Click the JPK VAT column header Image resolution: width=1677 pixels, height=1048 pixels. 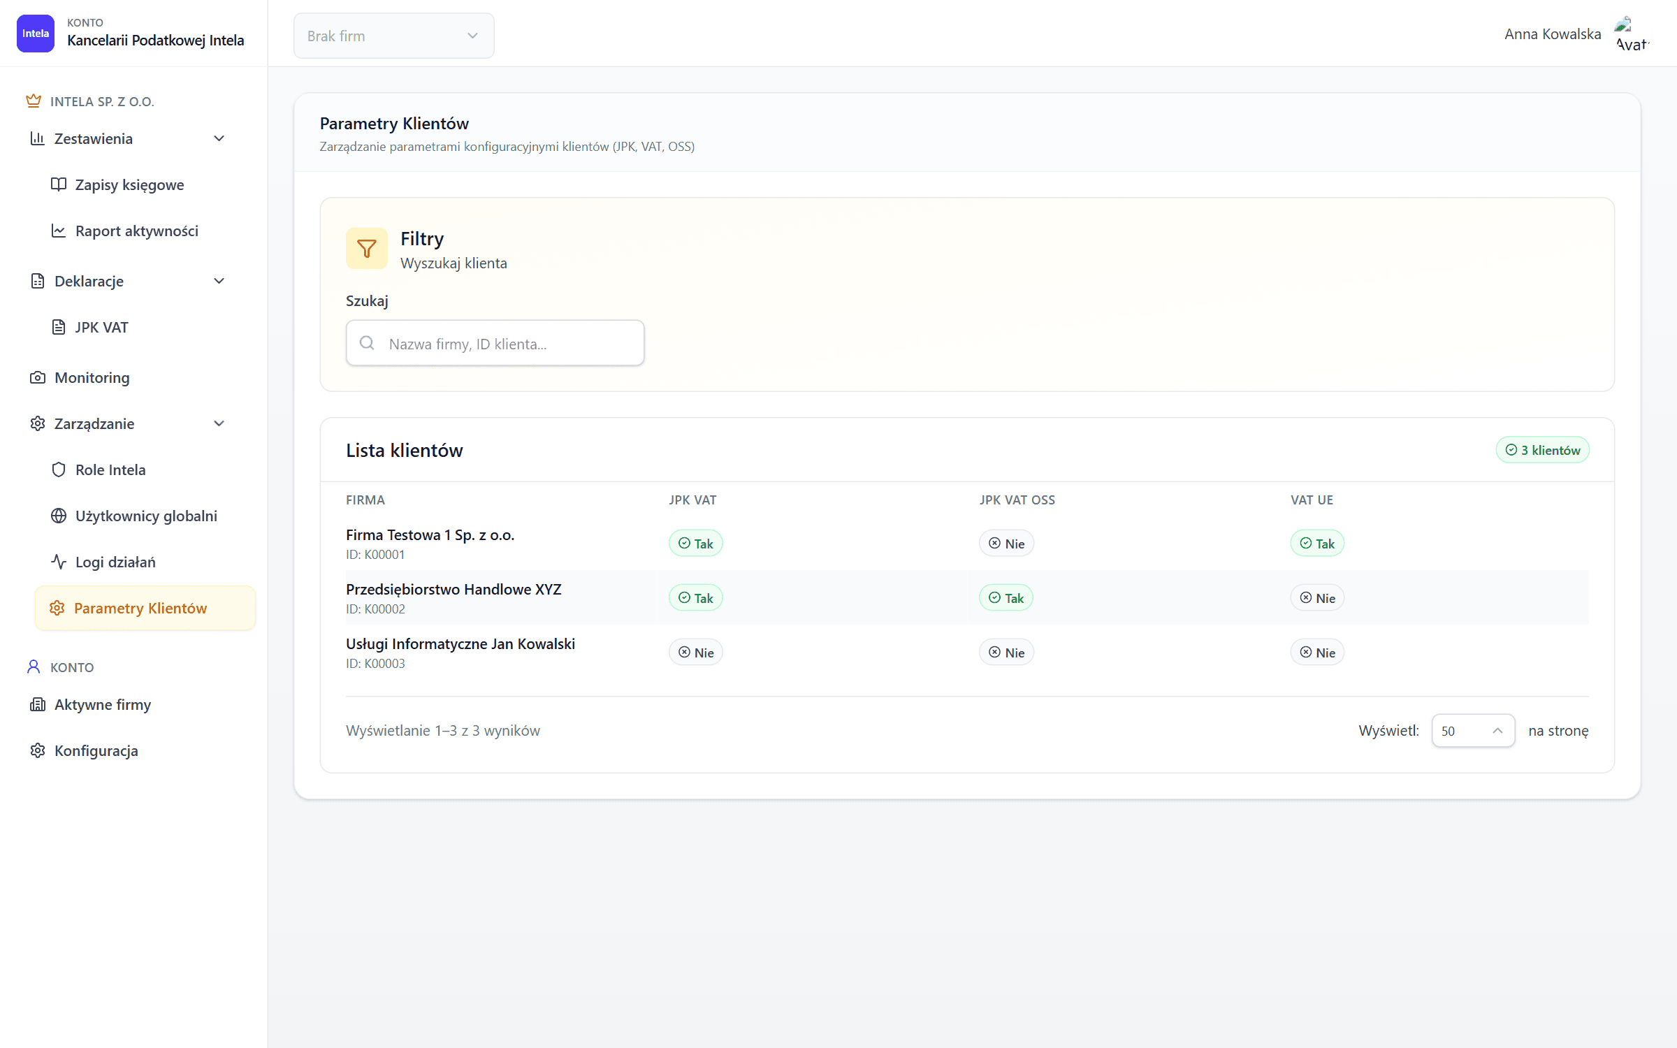click(x=692, y=500)
